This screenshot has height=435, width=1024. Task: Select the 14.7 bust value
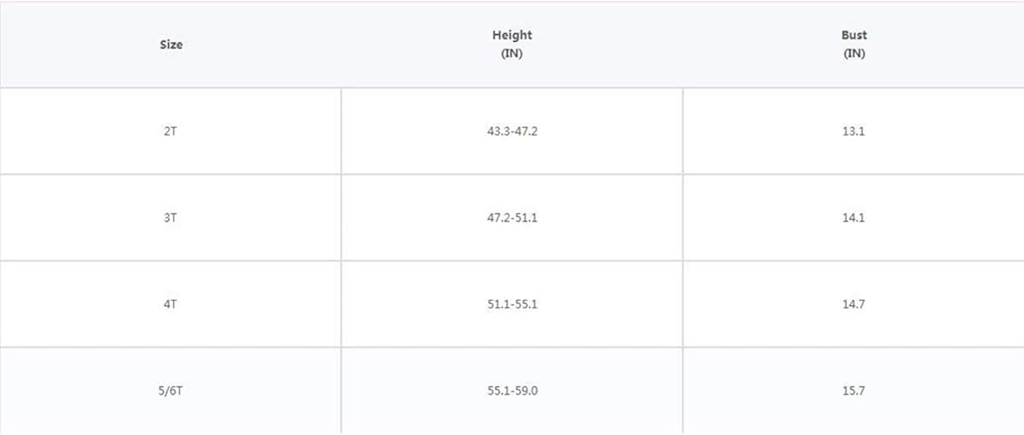tap(853, 304)
